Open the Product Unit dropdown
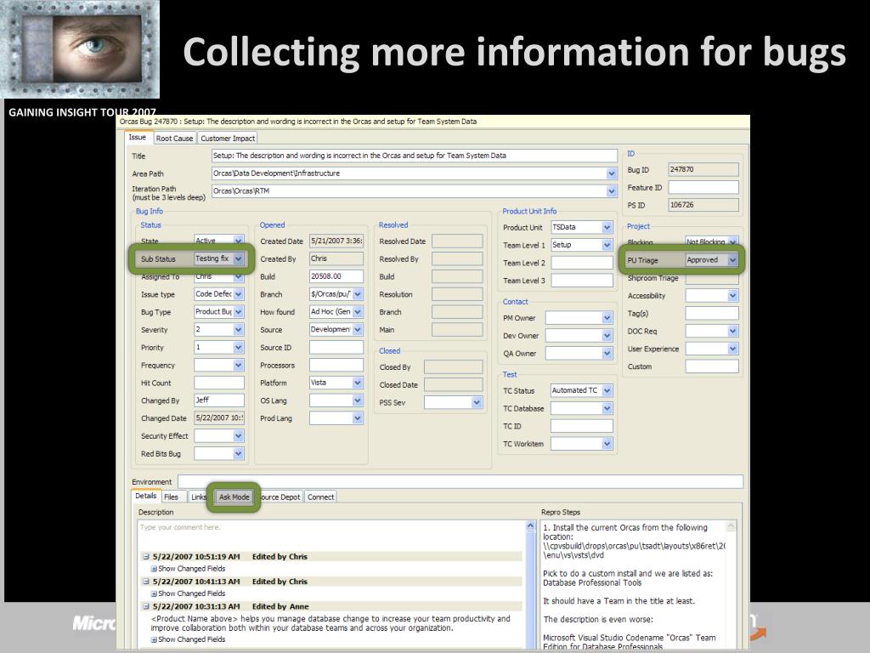Screen dimensions: 870x653 [x=607, y=227]
